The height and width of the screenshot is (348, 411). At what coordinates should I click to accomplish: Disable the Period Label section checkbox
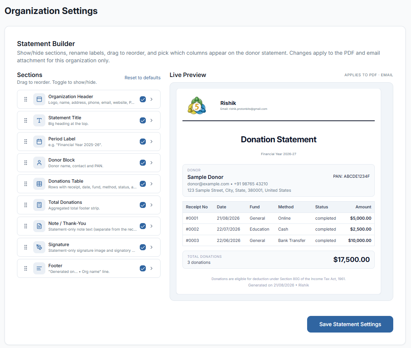coord(142,142)
